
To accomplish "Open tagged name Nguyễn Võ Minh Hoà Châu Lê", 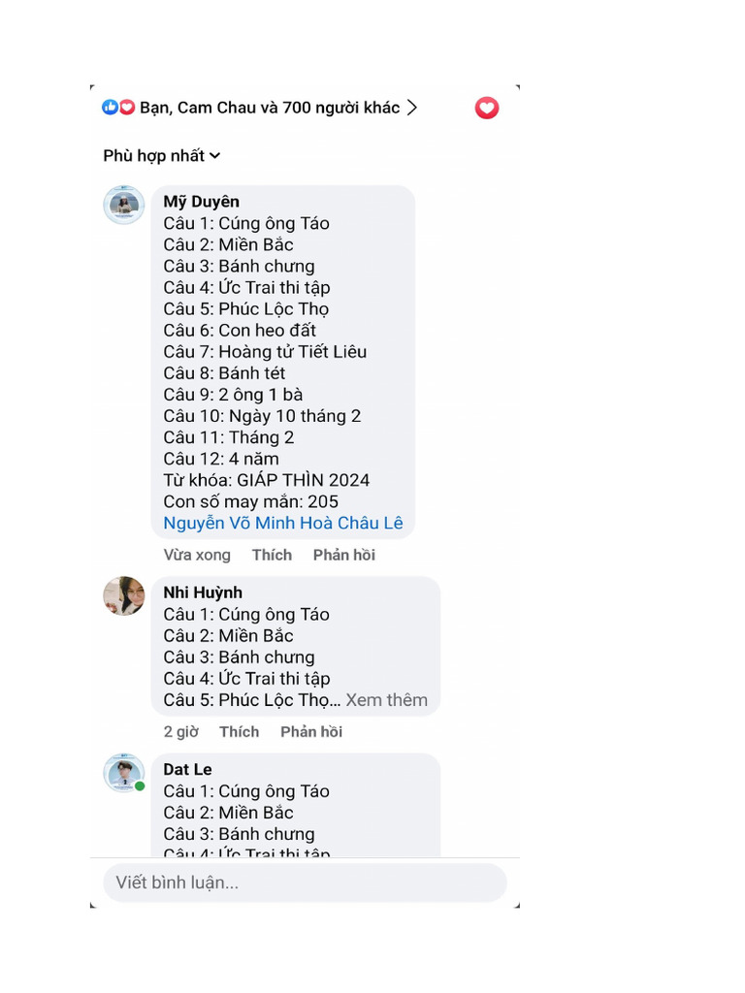I will pos(282,524).
